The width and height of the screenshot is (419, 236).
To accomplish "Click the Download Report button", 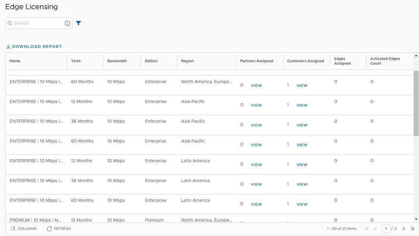I will pyautogui.click(x=34, y=47).
